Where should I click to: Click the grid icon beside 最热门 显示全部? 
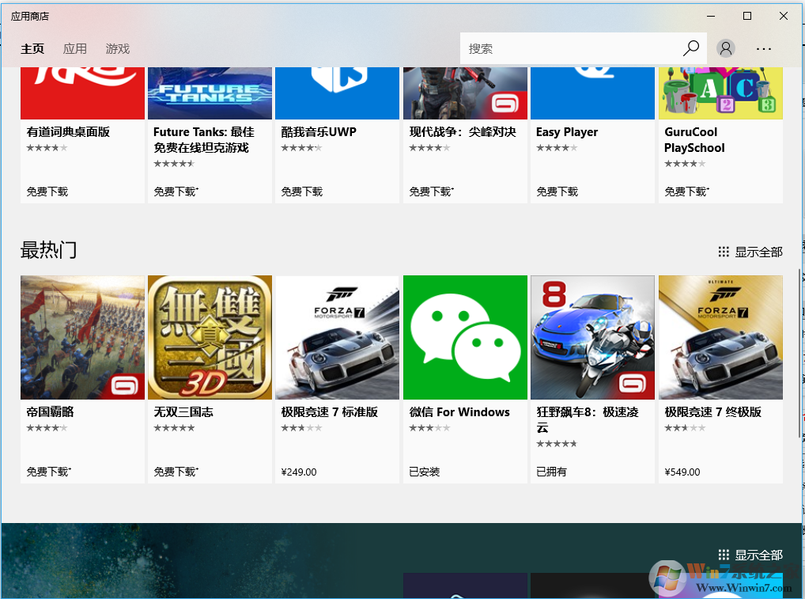(724, 252)
